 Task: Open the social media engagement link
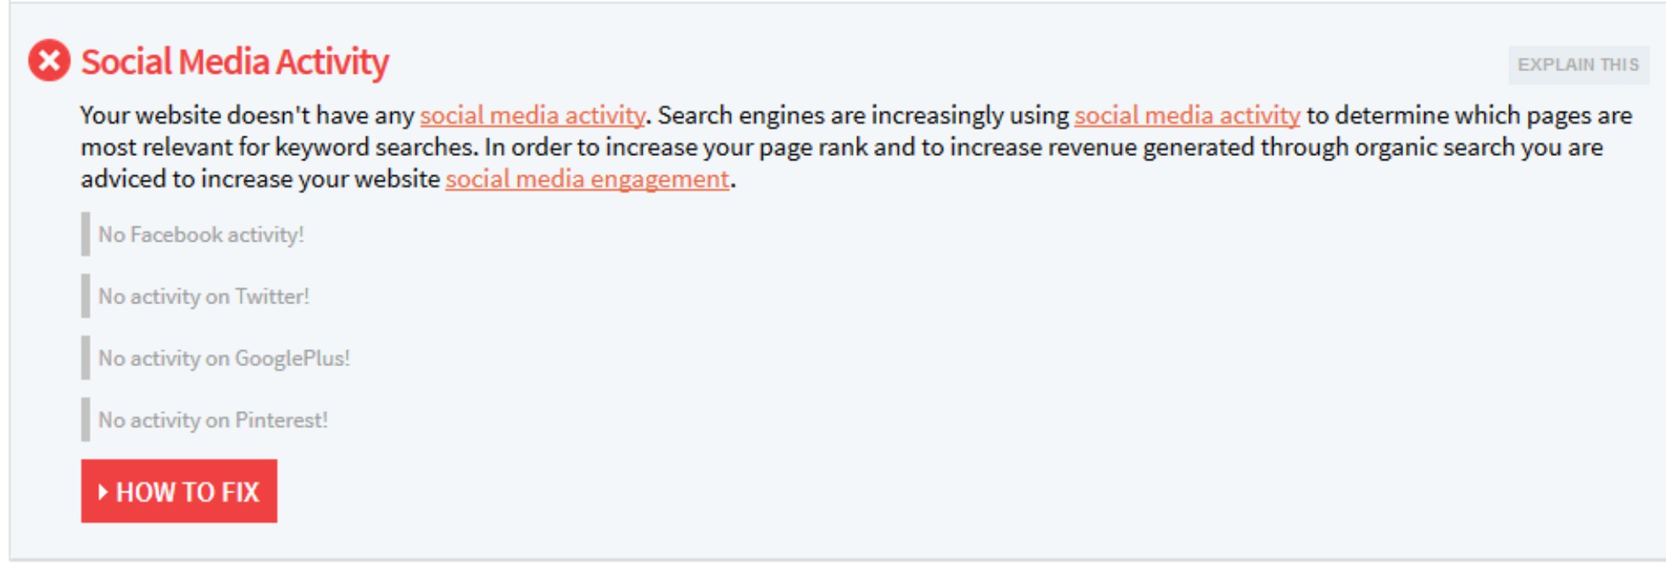tap(587, 179)
